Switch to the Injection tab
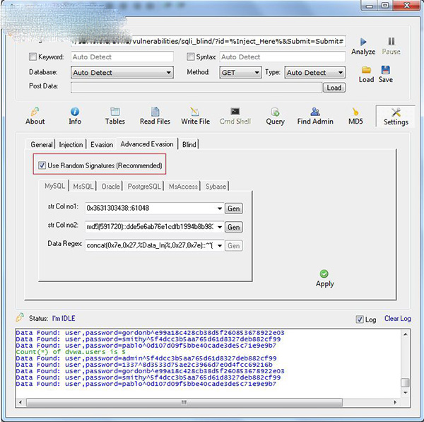 (x=71, y=144)
